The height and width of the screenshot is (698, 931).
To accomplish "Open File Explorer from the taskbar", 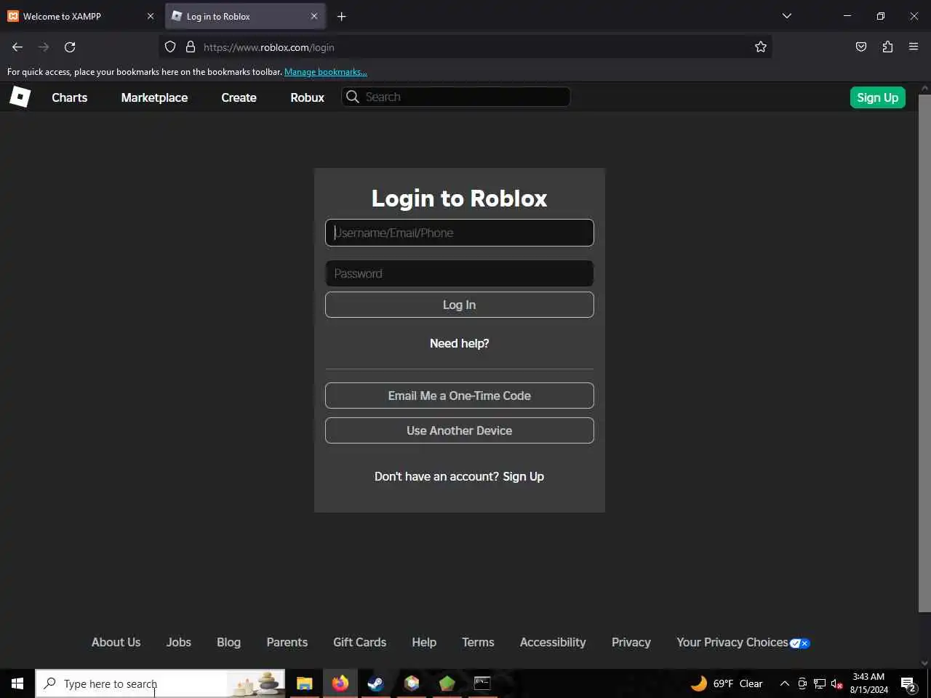I will tap(304, 683).
